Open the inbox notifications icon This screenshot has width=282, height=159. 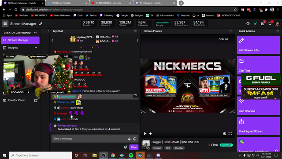click(263, 23)
